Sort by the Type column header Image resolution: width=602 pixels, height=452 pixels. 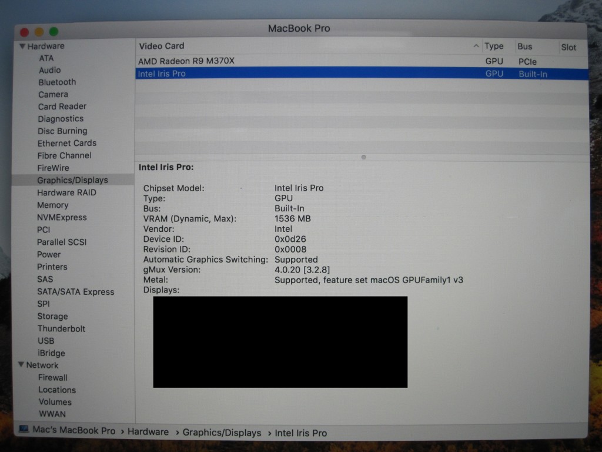[494, 46]
